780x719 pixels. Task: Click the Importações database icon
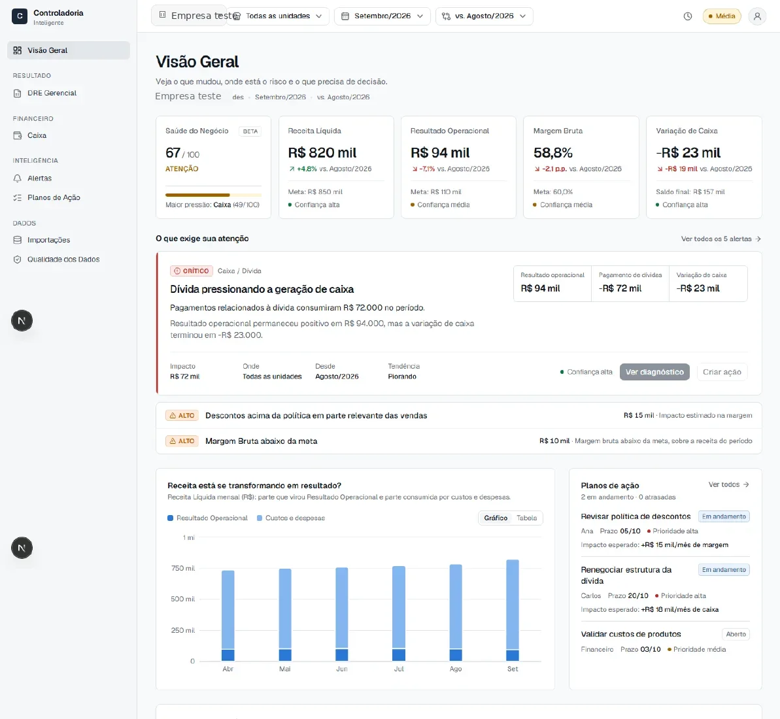click(18, 240)
